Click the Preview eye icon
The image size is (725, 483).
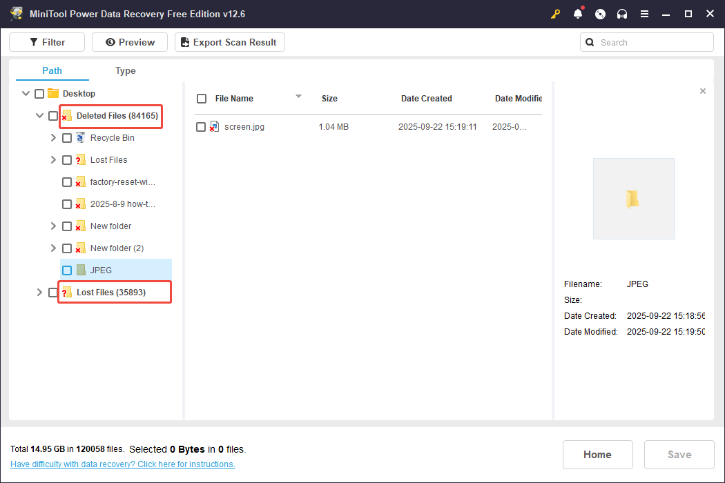[x=110, y=42]
